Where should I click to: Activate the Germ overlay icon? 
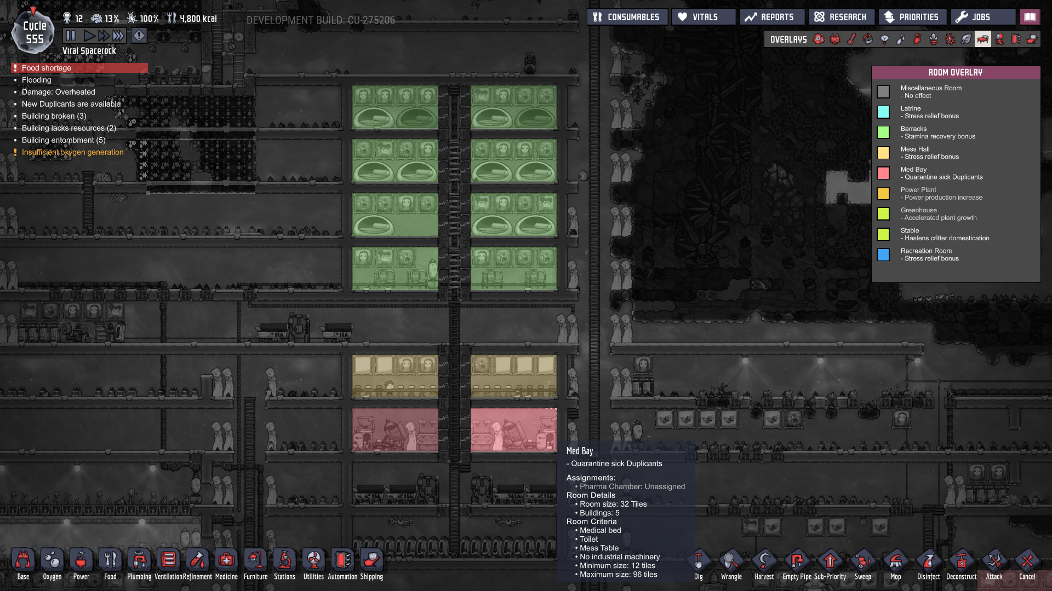point(950,39)
